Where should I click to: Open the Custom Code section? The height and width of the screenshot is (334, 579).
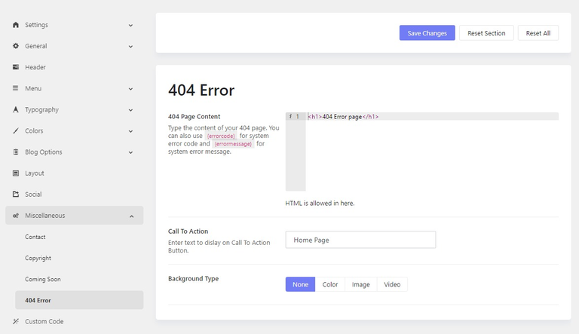[x=74, y=321]
